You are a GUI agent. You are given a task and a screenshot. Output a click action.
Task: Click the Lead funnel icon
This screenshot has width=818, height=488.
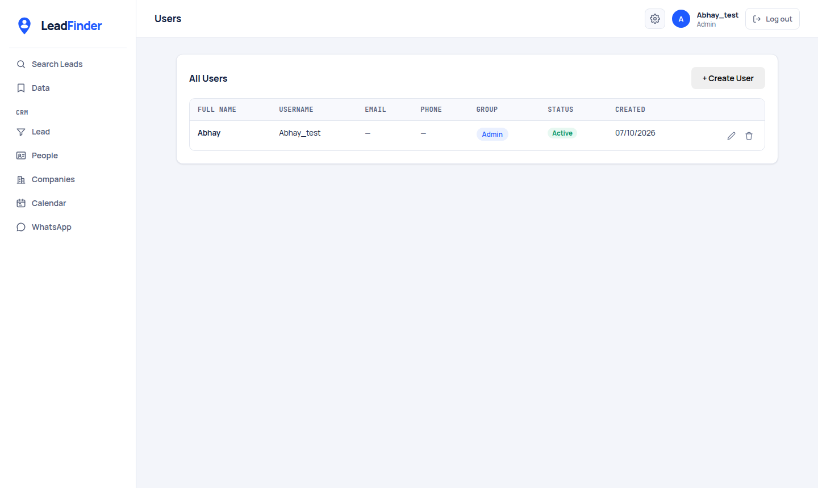point(21,132)
